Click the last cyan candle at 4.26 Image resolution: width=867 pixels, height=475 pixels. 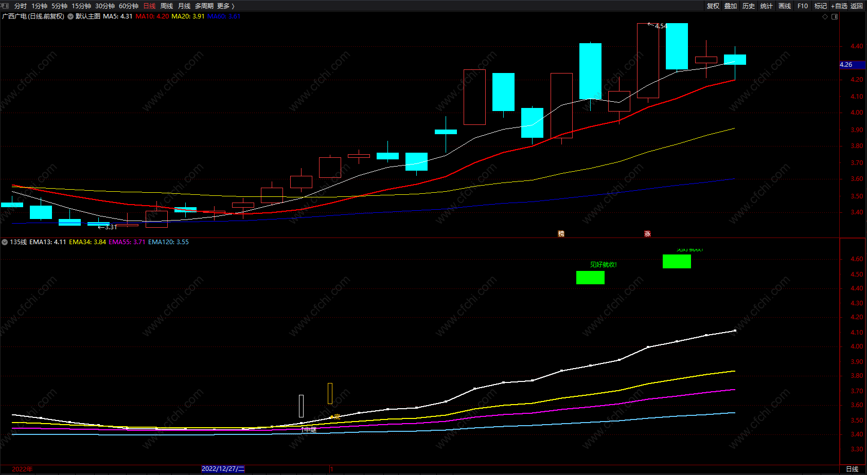tap(735, 60)
